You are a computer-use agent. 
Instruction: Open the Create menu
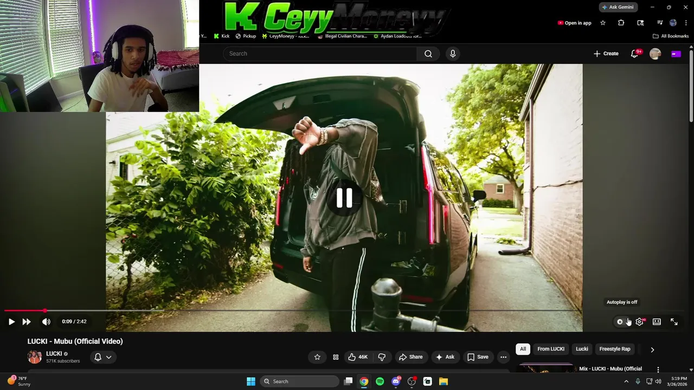[x=606, y=54]
